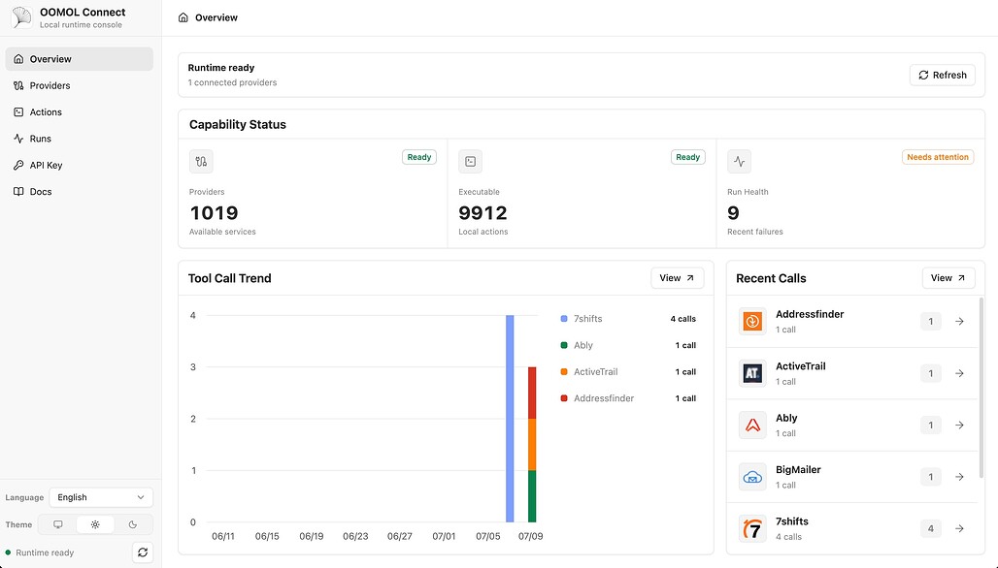Screen dimensions: 998x568
Task: Click the BigMailer envelope icon
Action: pyautogui.click(x=752, y=477)
